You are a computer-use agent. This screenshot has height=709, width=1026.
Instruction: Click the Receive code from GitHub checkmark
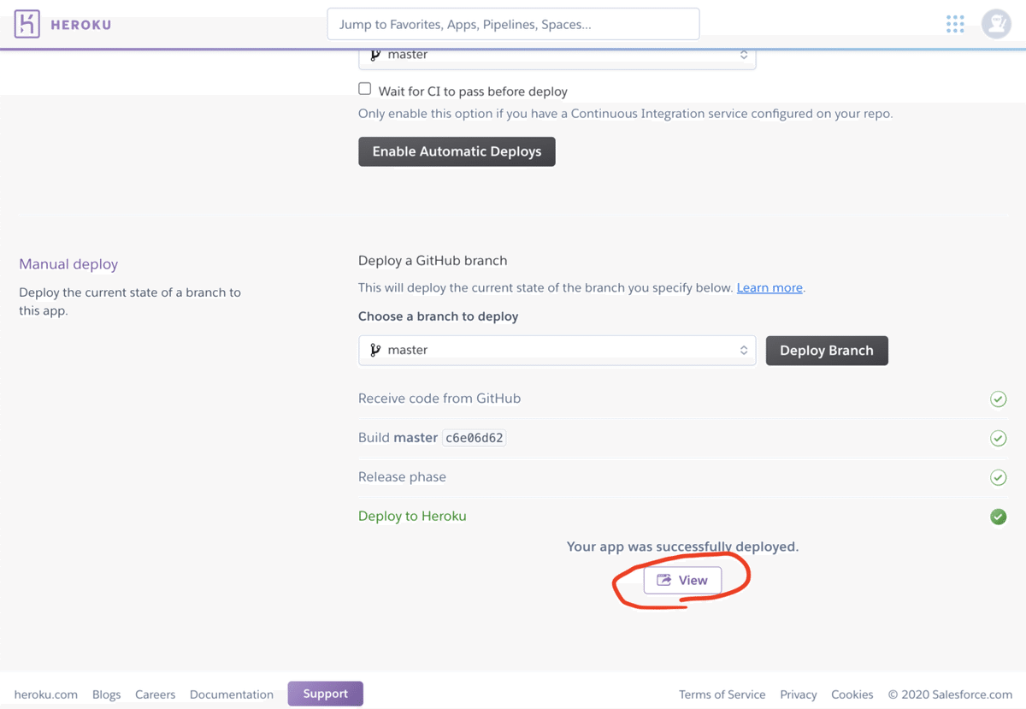[998, 399]
